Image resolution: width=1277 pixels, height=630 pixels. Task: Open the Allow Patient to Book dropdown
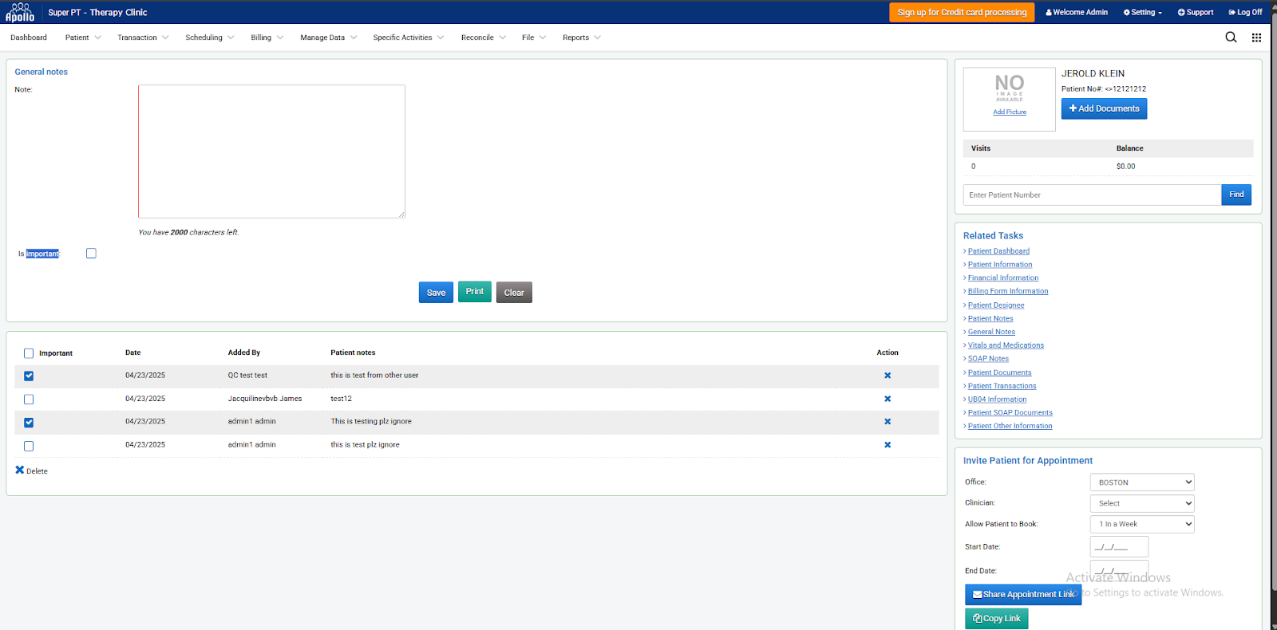[x=1141, y=524]
